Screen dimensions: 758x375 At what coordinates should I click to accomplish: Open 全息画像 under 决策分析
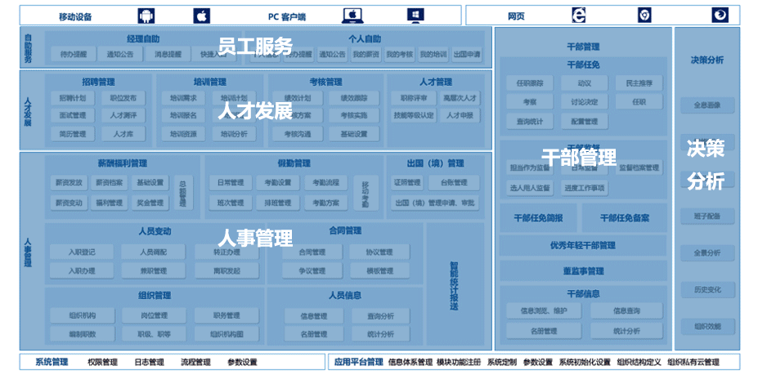[x=706, y=105]
